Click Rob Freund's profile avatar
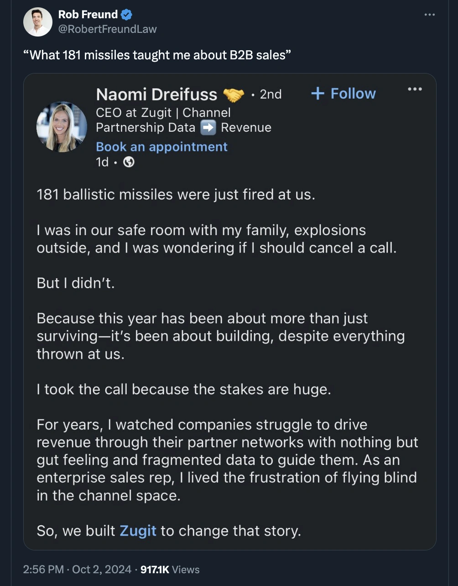 [x=38, y=22]
